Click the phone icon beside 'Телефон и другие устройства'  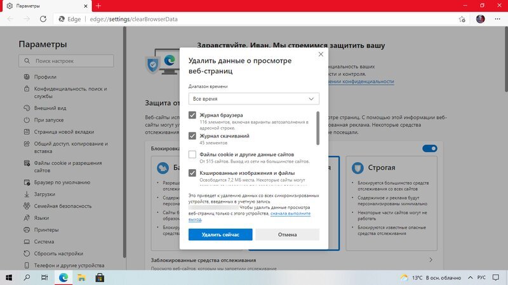27,265
